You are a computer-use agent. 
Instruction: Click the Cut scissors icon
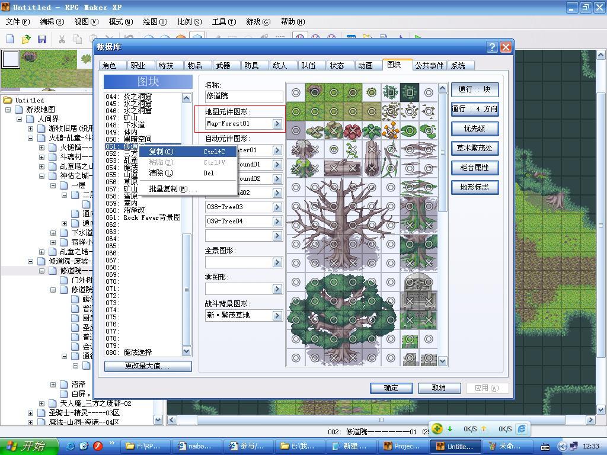61,39
